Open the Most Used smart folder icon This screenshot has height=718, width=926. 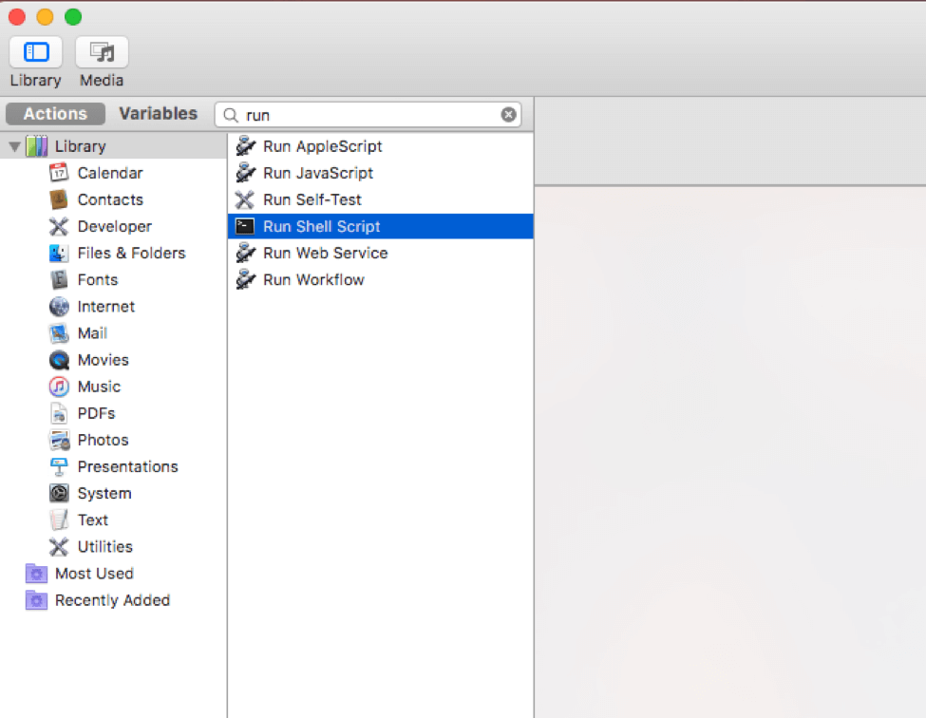(x=36, y=573)
